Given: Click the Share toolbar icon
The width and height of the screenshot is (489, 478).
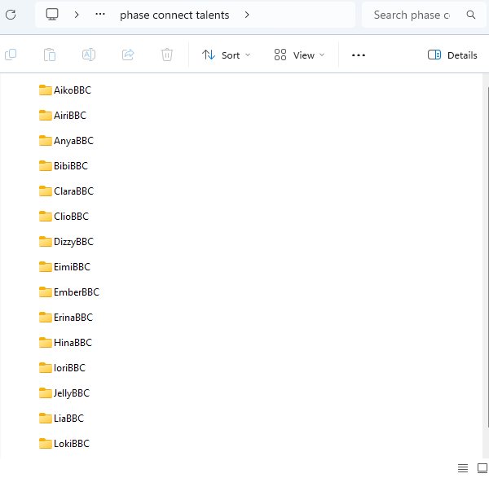Looking at the screenshot, I should pyautogui.click(x=128, y=55).
